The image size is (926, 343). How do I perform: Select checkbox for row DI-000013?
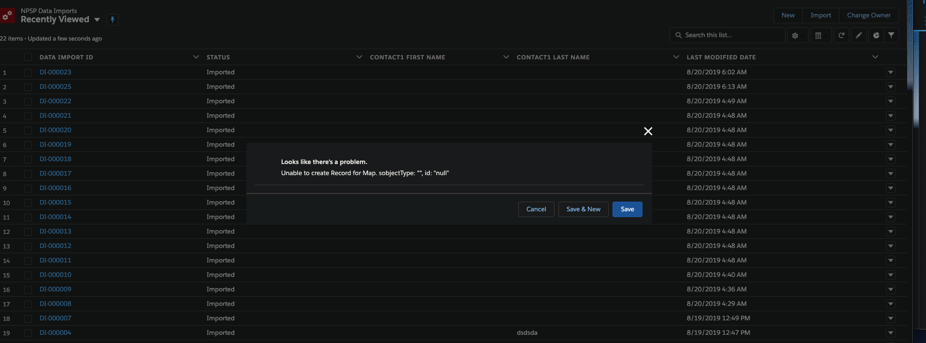tap(28, 232)
